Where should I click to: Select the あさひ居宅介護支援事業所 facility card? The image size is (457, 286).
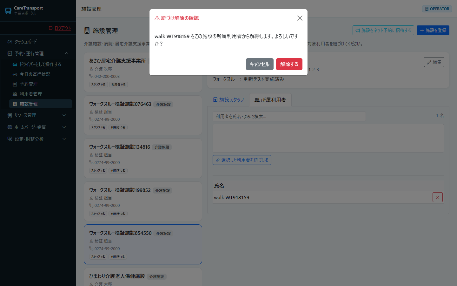pyautogui.click(x=143, y=72)
